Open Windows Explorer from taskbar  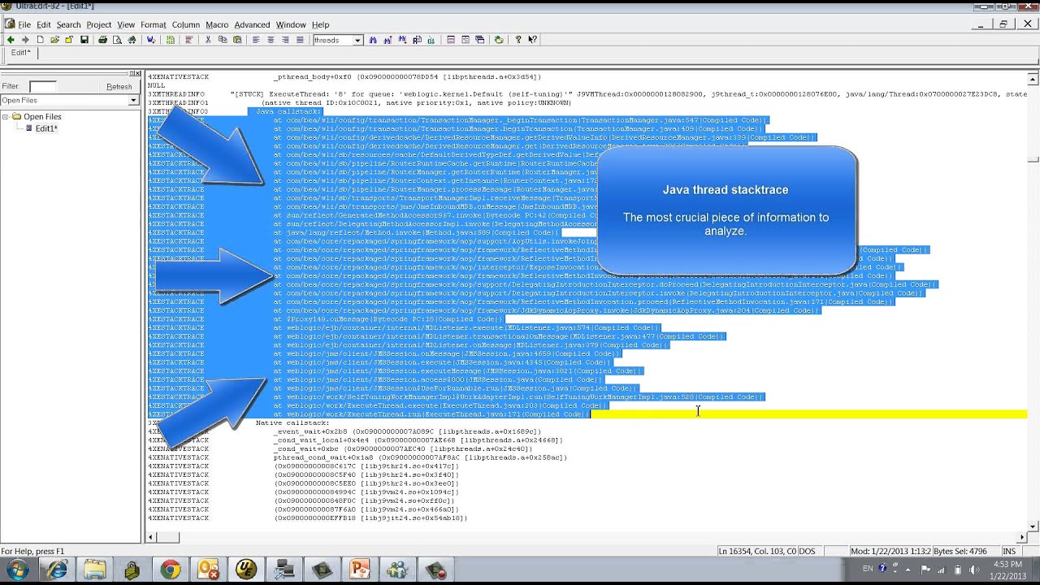(x=94, y=570)
